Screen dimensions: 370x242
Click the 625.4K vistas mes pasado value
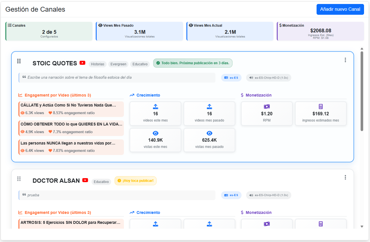(209, 140)
